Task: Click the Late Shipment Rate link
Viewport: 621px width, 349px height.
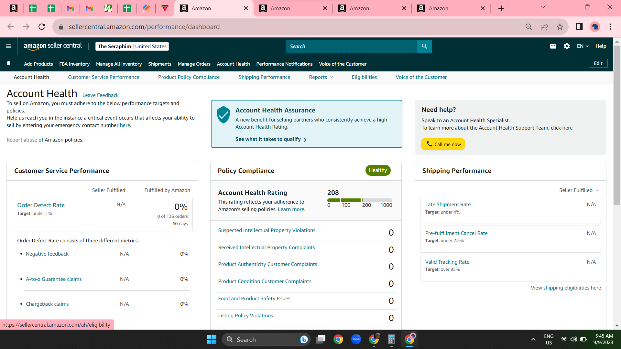Action: [x=448, y=205]
